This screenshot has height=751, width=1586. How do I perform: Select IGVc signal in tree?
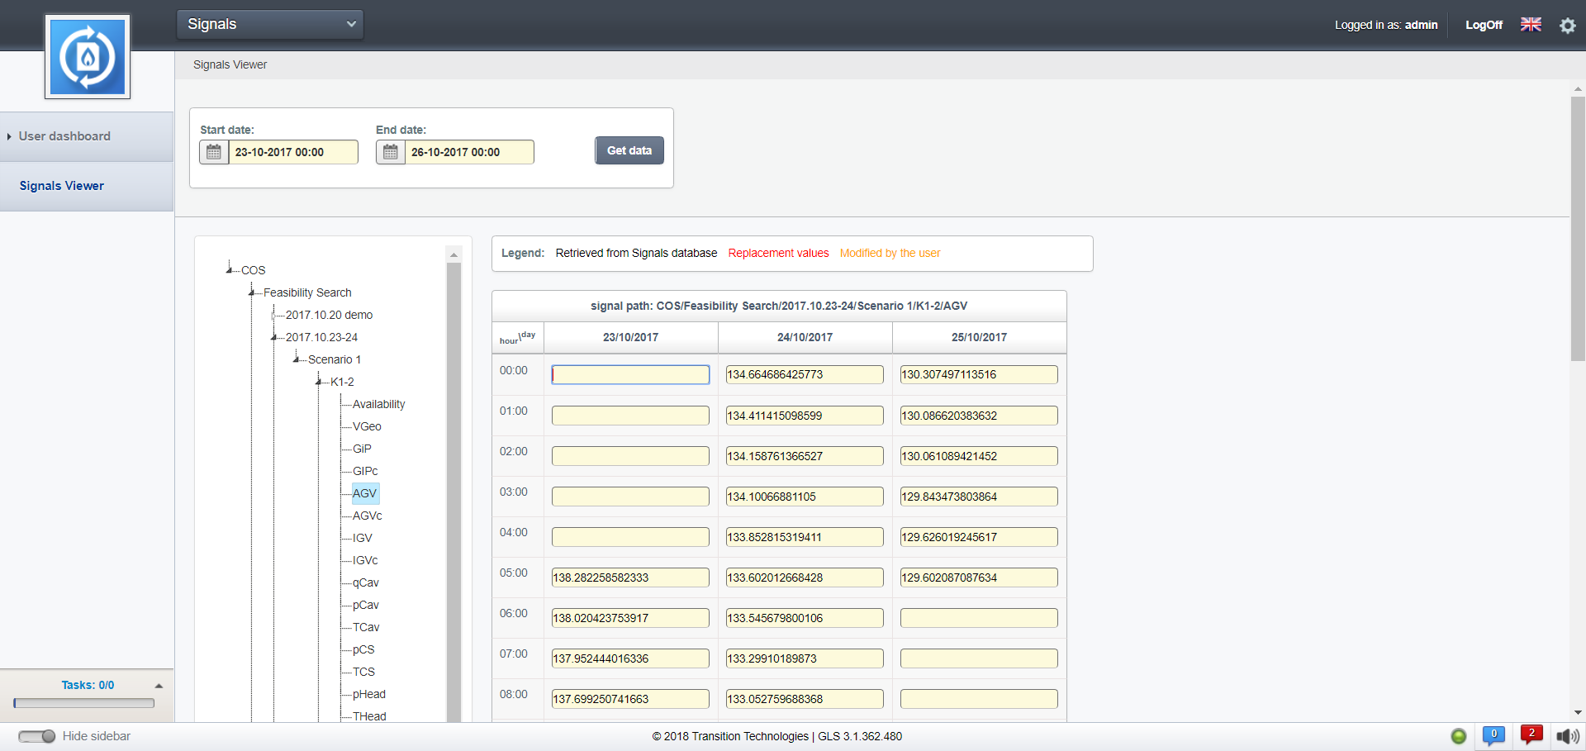tap(365, 560)
